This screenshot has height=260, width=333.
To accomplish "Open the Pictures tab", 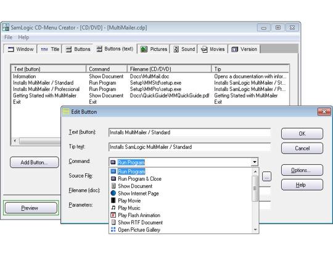I will point(154,49).
